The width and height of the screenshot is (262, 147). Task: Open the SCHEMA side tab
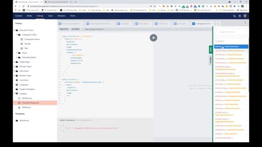211,60
